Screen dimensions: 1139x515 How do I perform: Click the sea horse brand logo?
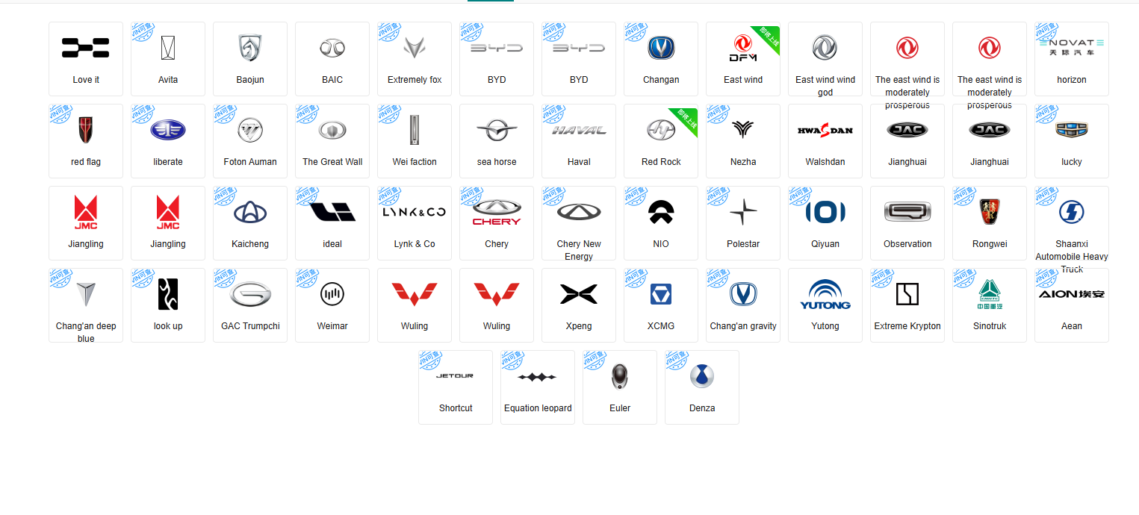pos(497,130)
